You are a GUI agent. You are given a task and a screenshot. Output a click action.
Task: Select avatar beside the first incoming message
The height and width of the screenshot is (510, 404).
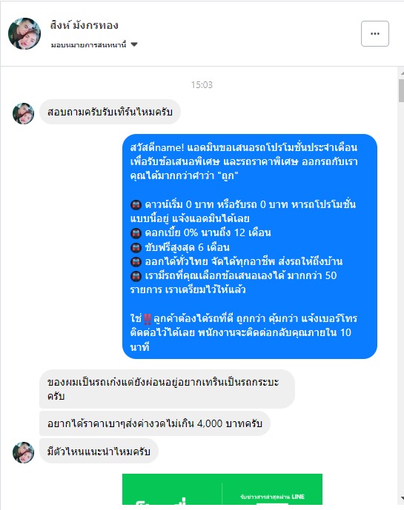pyautogui.click(x=23, y=113)
